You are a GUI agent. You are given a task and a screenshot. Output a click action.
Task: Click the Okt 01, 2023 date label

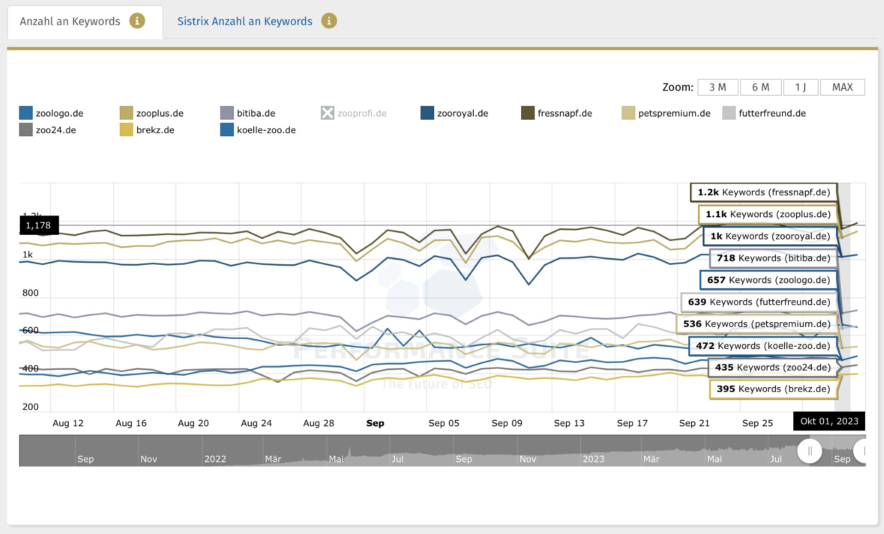[829, 421]
